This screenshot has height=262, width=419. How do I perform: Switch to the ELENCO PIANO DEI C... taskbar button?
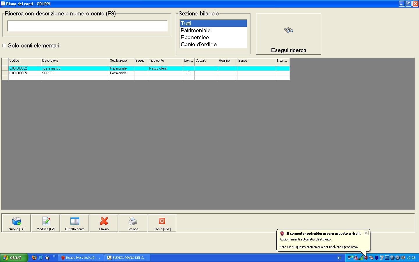pos(127,258)
